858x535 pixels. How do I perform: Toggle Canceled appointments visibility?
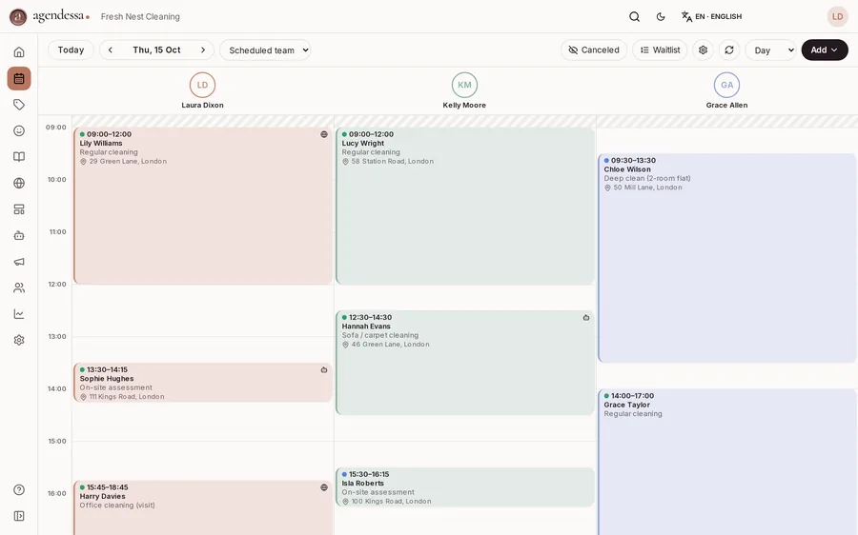(x=594, y=50)
